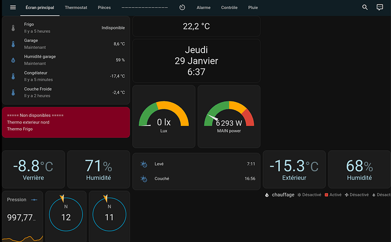391x242 pixels.
Task: Select the dashed separator tab
Action: coord(144,8)
